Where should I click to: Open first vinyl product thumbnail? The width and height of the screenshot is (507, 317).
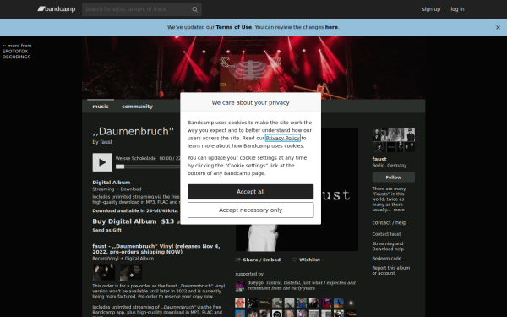pyautogui.click(x=104, y=272)
